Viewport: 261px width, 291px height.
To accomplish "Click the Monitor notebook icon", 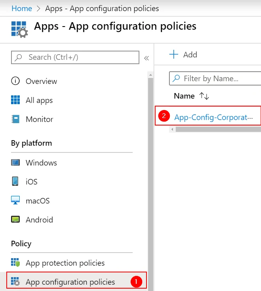I will click(x=15, y=119).
